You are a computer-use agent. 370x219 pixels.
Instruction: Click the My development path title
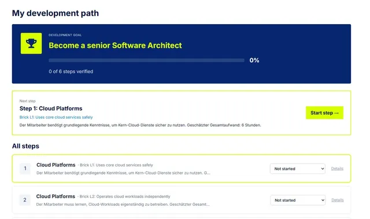coord(55,13)
